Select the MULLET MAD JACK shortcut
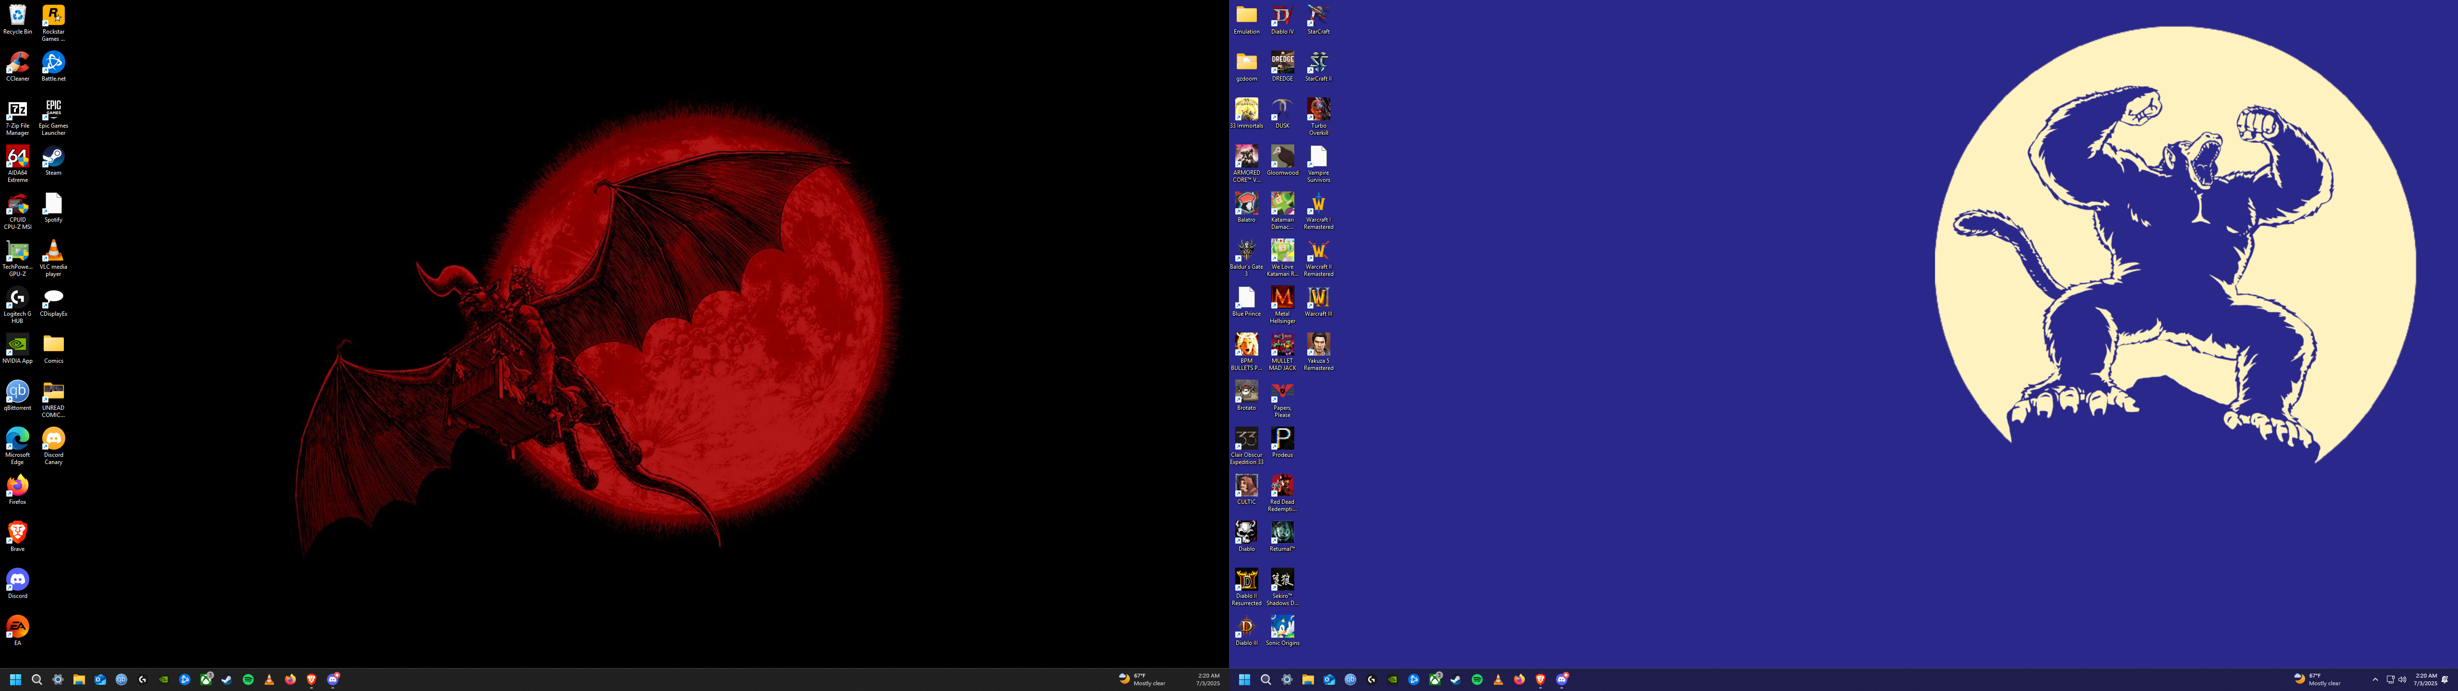The width and height of the screenshot is (2458, 691). pos(1282,352)
